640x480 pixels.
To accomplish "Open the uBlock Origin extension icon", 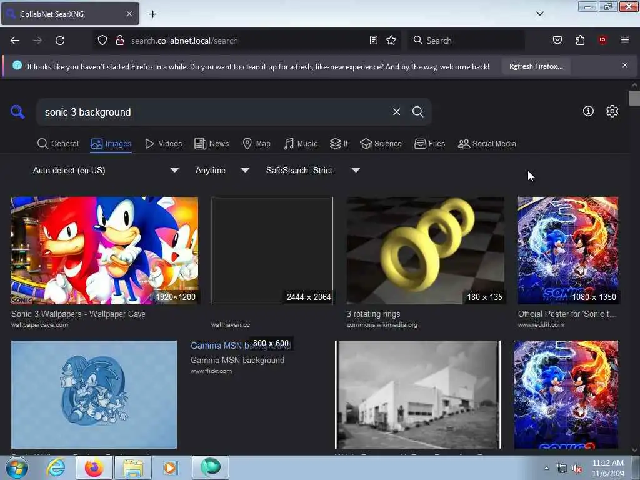I will 602,40.
